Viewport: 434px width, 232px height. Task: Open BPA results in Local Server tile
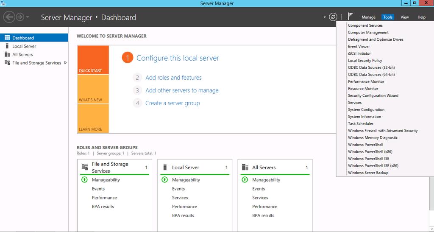(183, 215)
